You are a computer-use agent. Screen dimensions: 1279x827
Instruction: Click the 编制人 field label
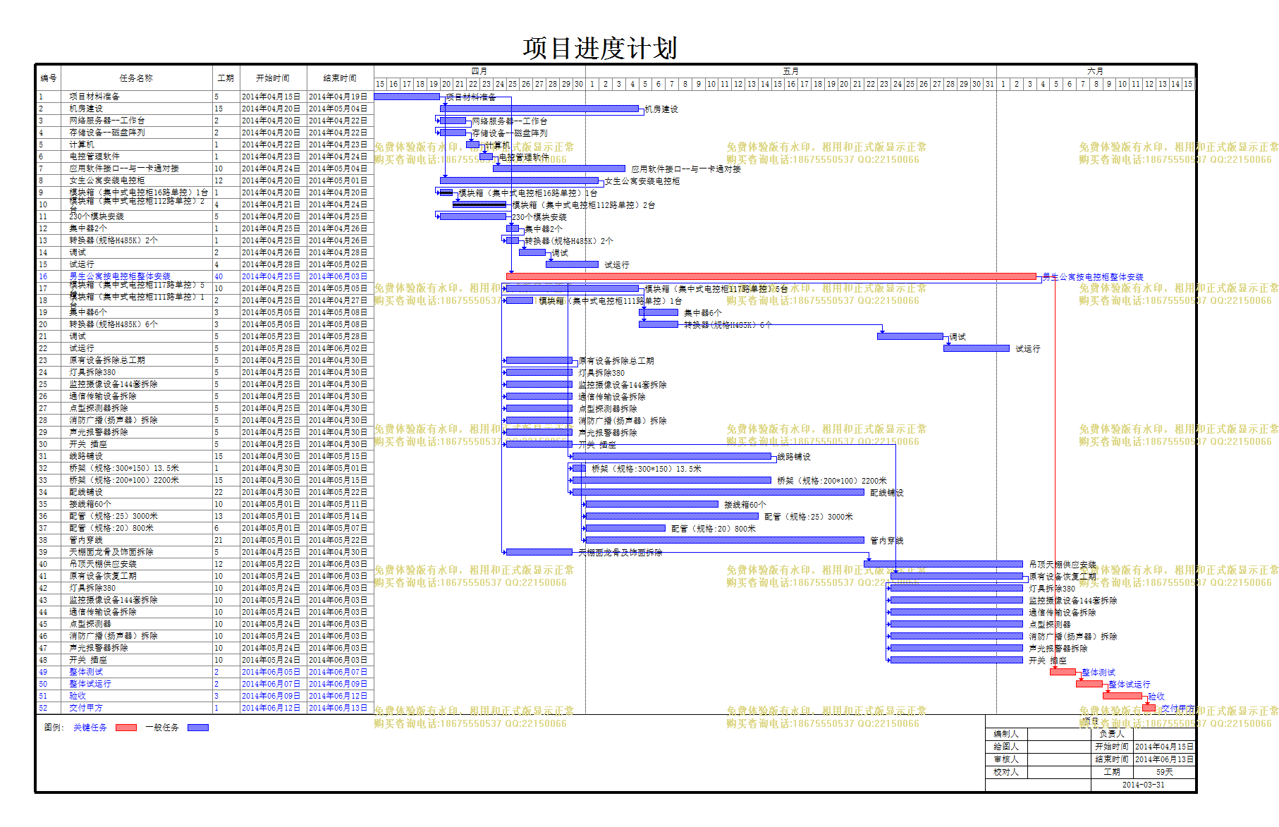(x=1006, y=734)
